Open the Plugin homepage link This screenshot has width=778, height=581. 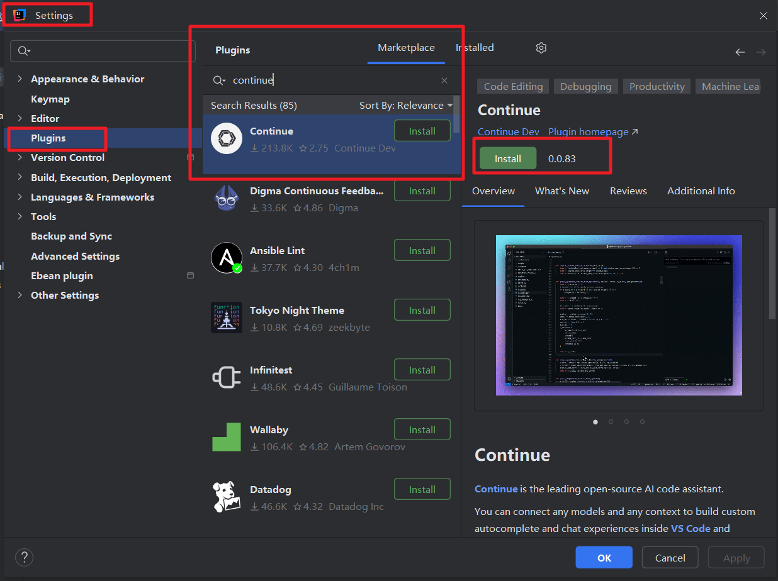click(593, 131)
